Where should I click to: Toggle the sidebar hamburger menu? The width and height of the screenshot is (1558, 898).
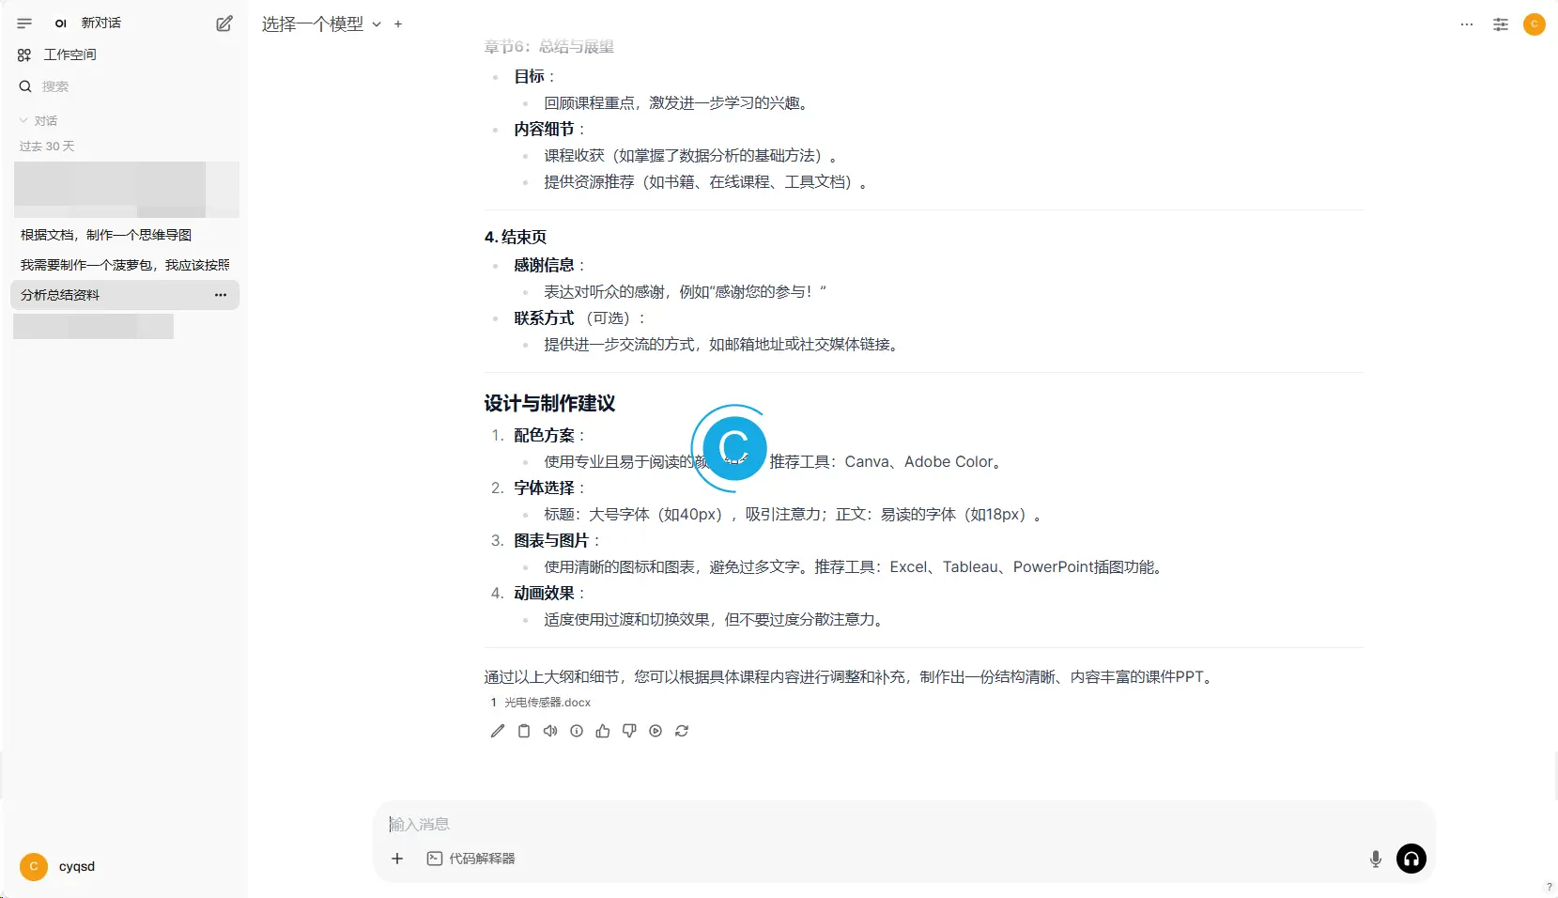point(24,23)
